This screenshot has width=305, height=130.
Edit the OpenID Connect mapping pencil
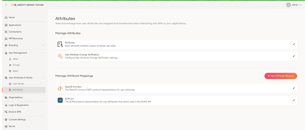click(294, 88)
